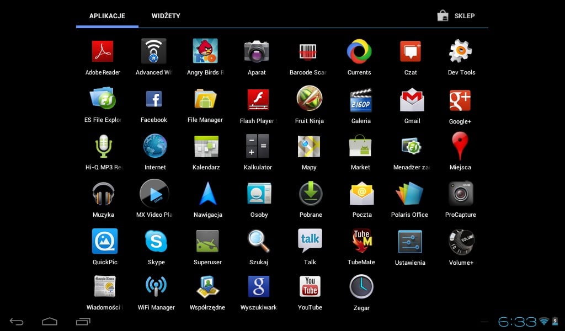Launch ProCapture camera app
The image size is (565, 331).
click(461, 194)
